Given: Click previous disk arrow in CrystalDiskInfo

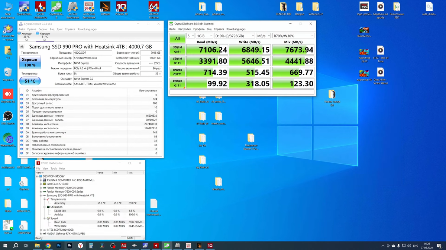Looking at the screenshot, I should (x=22, y=47).
